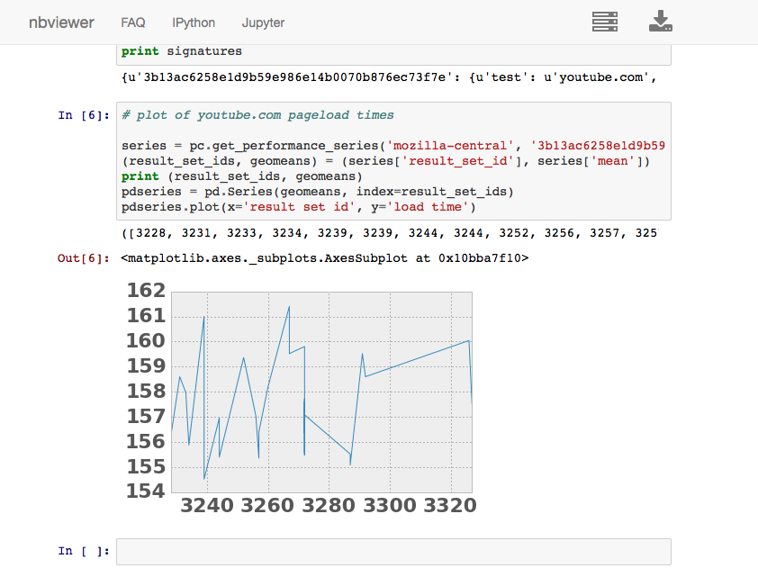The image size is (758, 568).
Task: Click the 'print signatures' code line
Action: tap(182, 51)
